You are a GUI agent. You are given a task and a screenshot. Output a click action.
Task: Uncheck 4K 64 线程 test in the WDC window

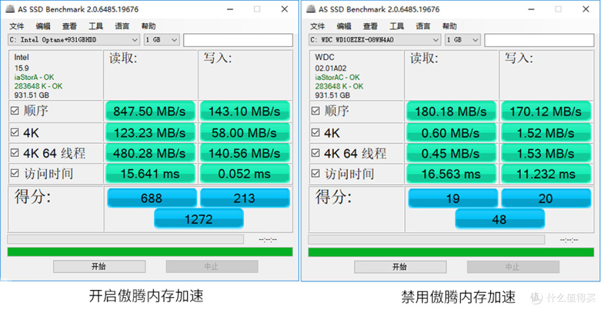point(316,153)
